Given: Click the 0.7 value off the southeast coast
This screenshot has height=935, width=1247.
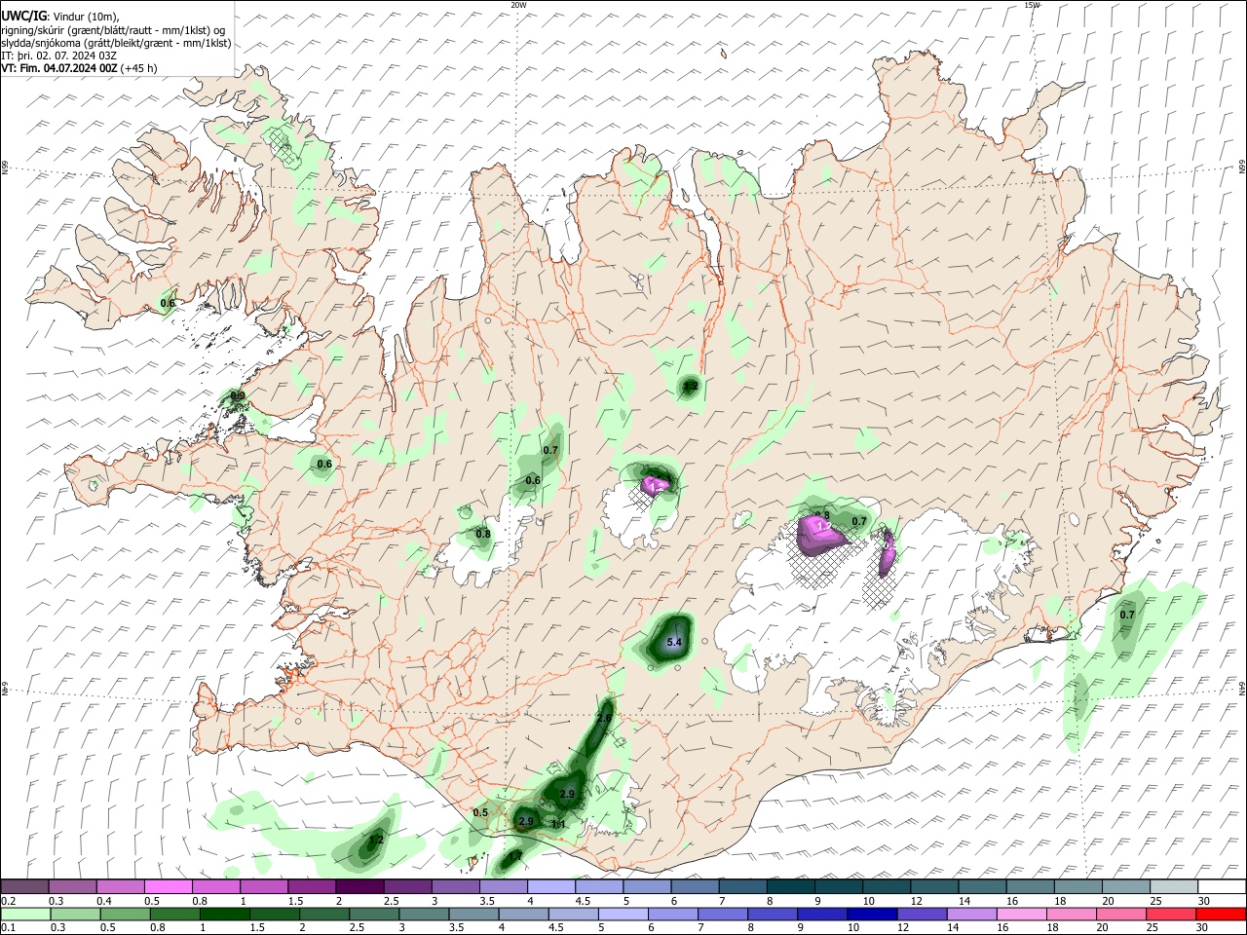Looking at the screenshot, I should tap(1127, 615).
